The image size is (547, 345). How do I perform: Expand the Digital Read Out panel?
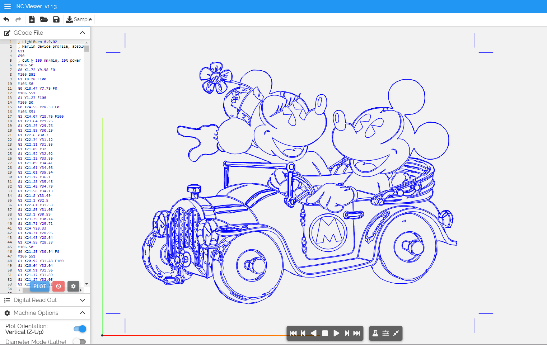pos(83,300)
